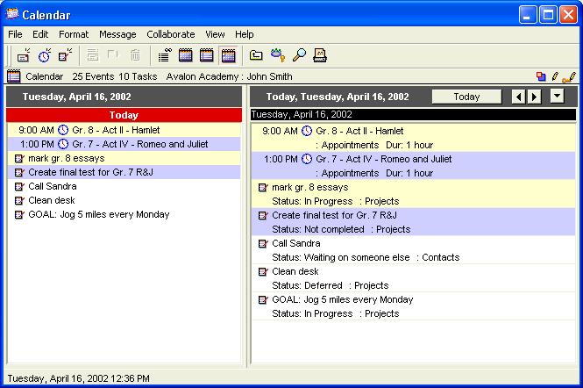
Task: Go to previous day with left arrow
Action: [518, 97]
